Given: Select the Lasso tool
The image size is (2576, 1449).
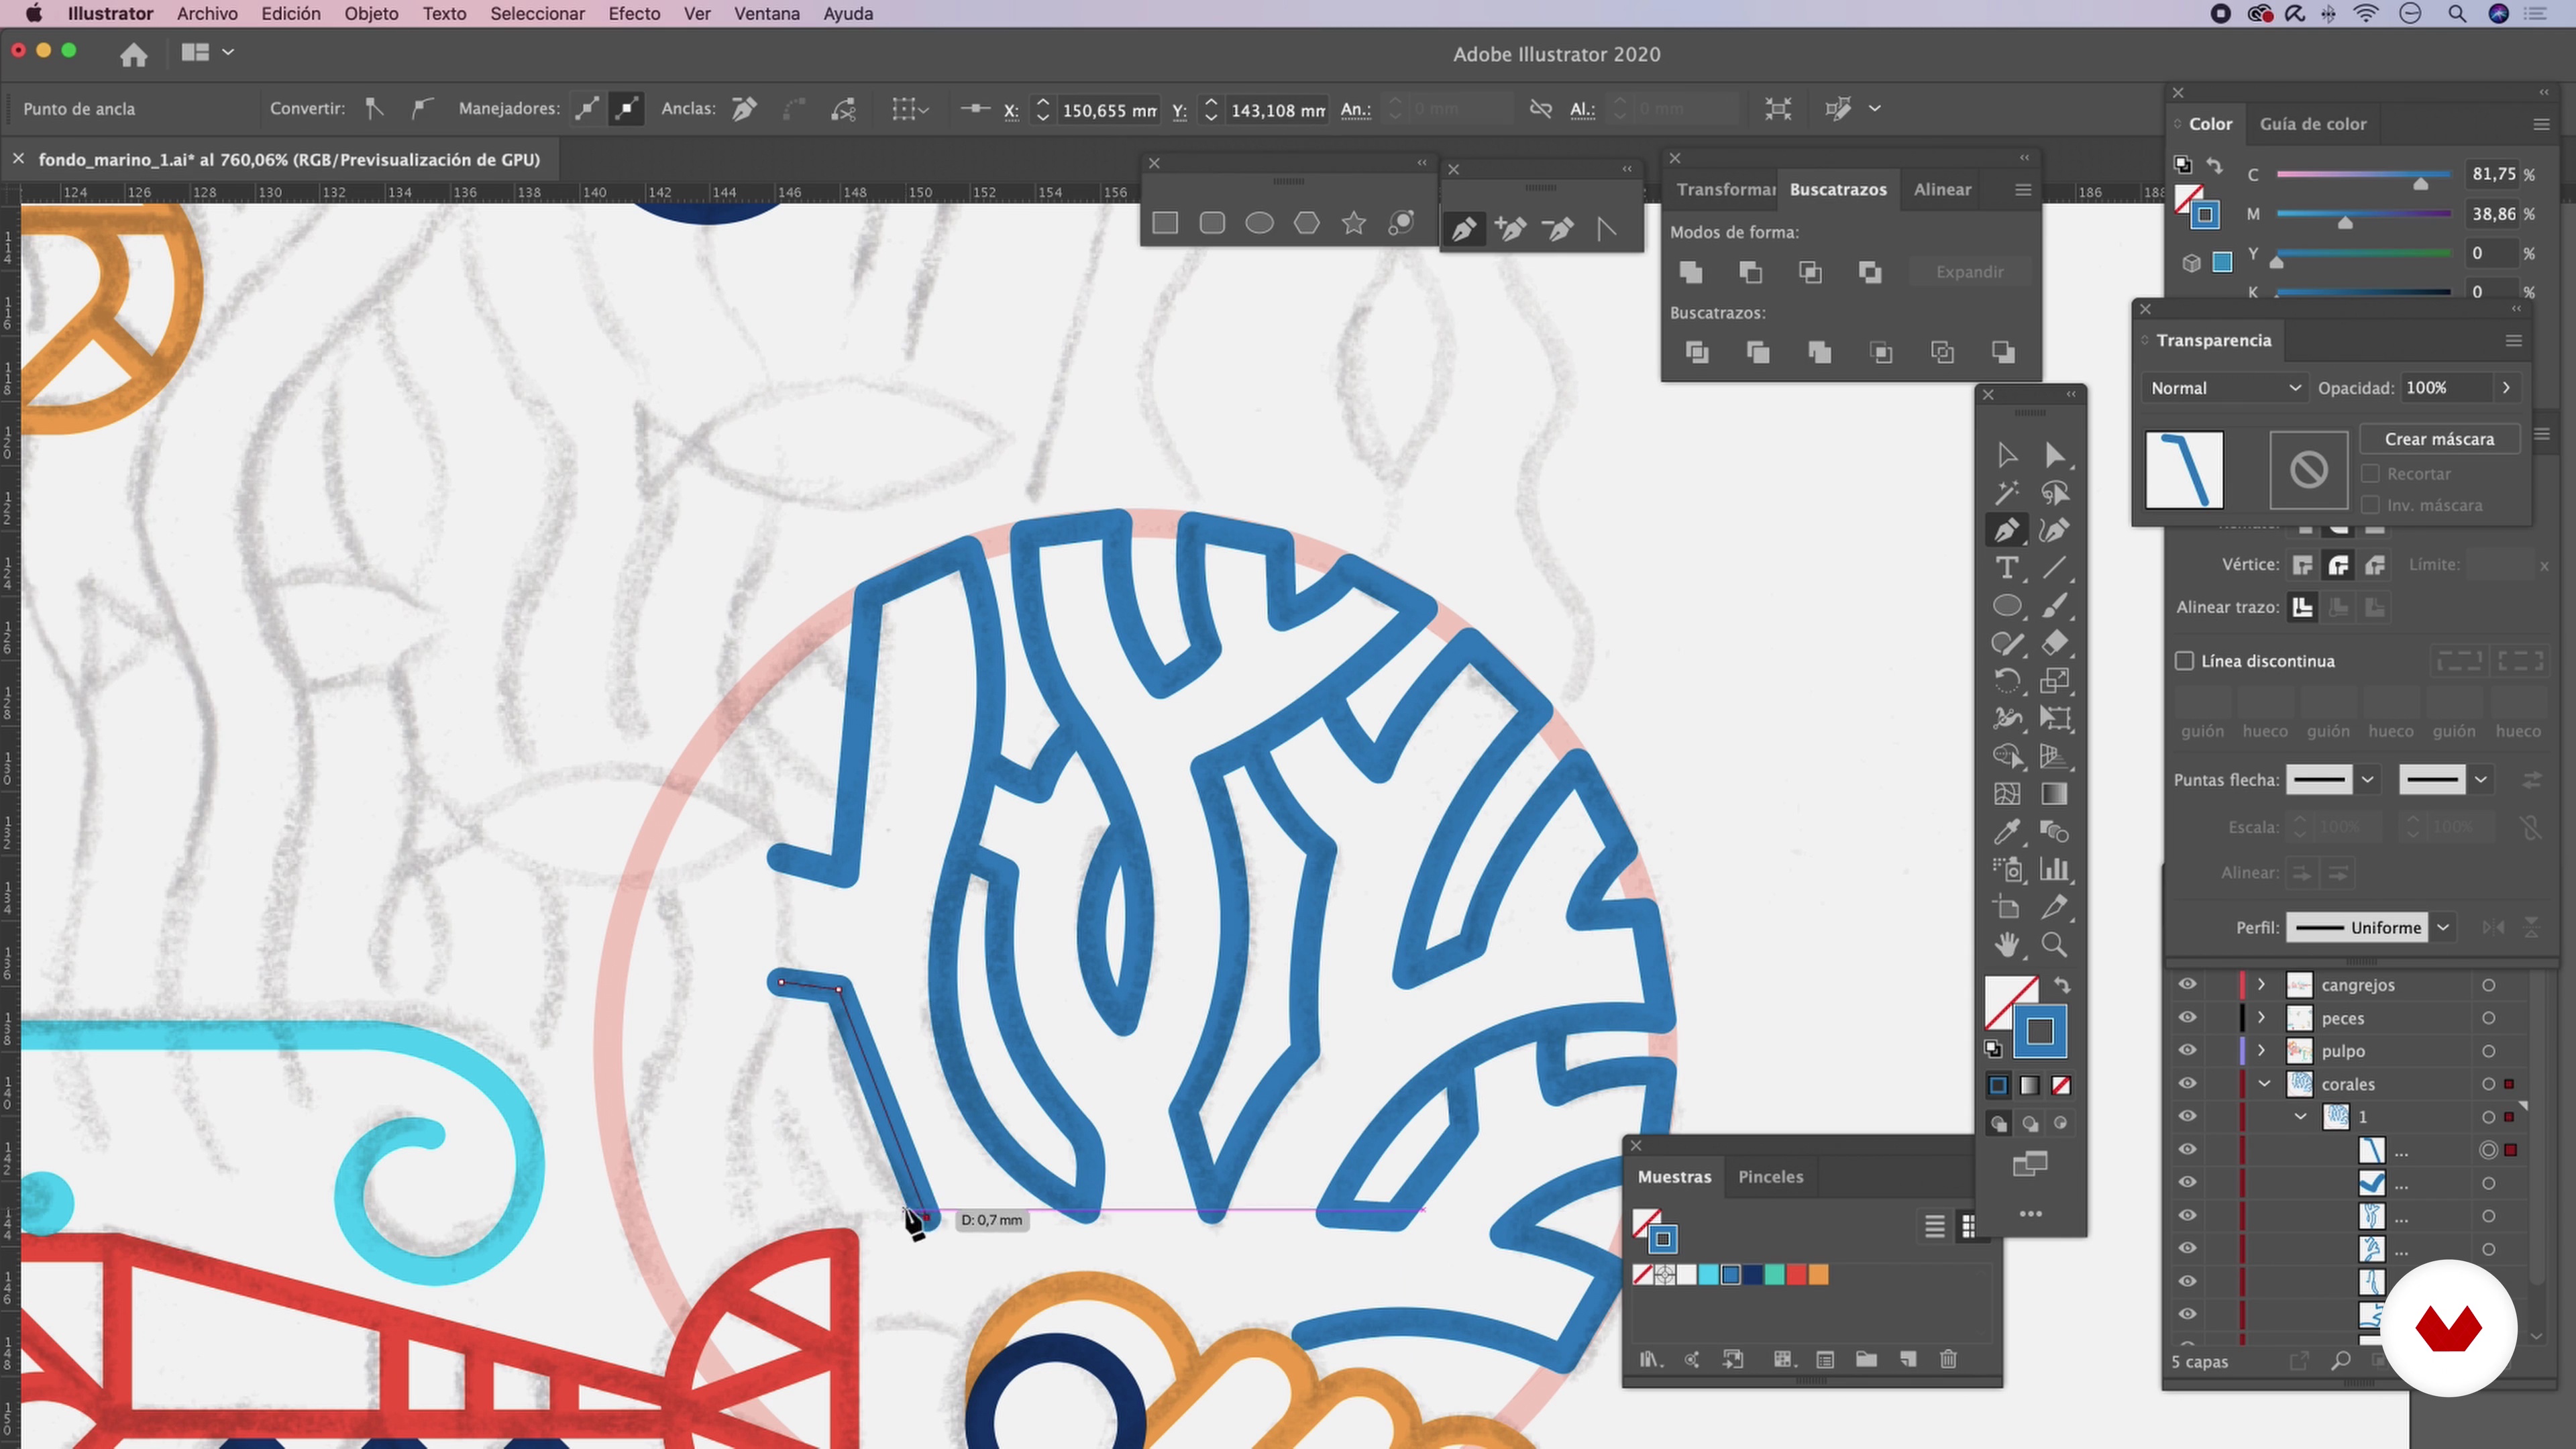Looking at the screenshot, I should click(2054, 493).
